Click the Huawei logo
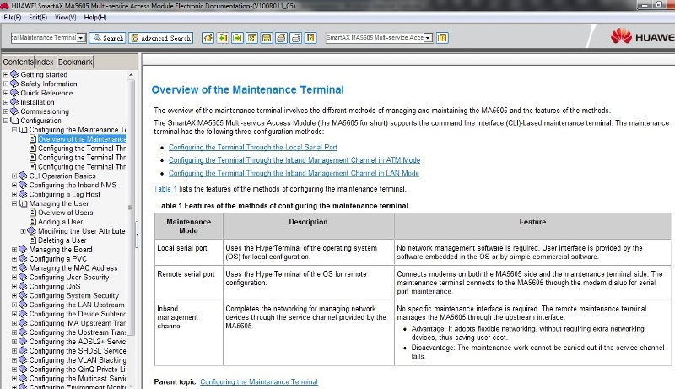Screen dimensions: 675x389 (642, 37)
